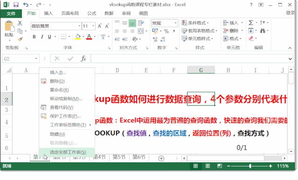
Task: Click the Save icon in quick access toolbar
Action: tap(16, 5)
